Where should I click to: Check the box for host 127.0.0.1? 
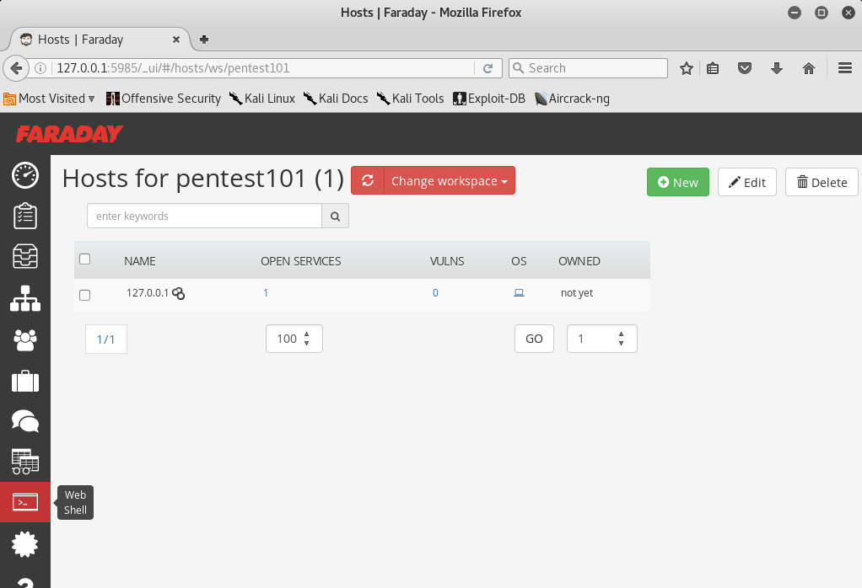(84, 296)
